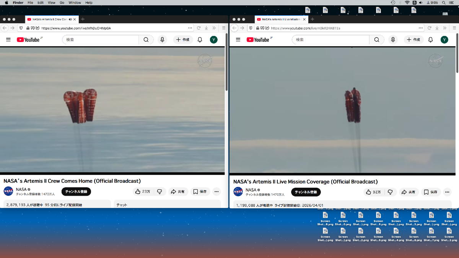Screen dimensions: 459x258
Task: Reload page in left browser window
Action: (199, 28)
